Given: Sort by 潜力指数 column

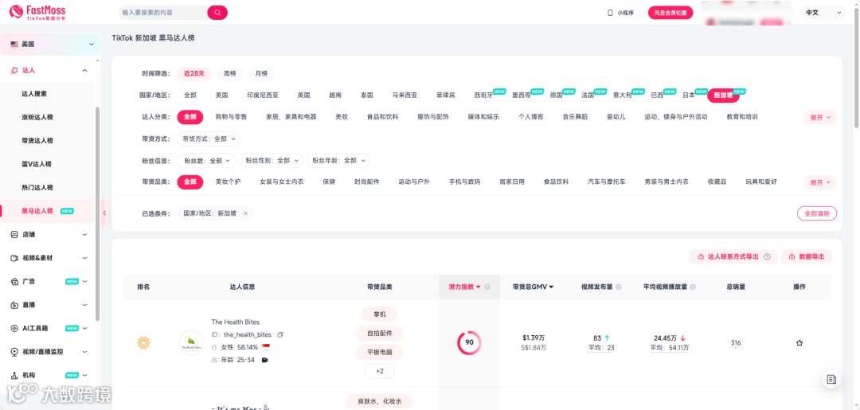Looking at the screenshot, I should [464, 287].
